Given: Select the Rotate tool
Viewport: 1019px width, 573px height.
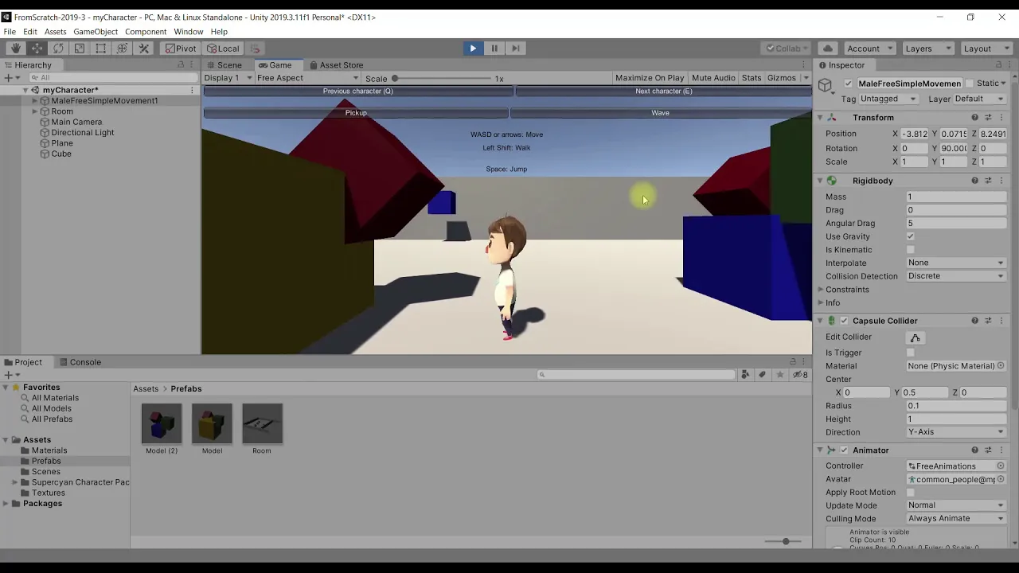Looking at the screenshot, I should [x=58, y=49].
